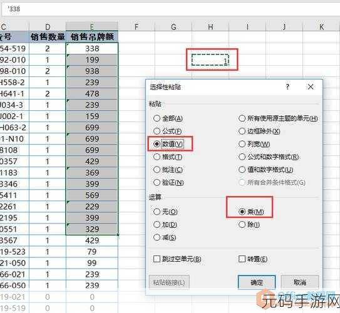Click the cell with value 569
The width and height of the screenshot is (340, 313).
pos(92,195)
